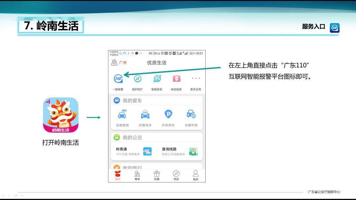
Task: Open 查询线路 bus route entry
Action: (x=180, y=152)
